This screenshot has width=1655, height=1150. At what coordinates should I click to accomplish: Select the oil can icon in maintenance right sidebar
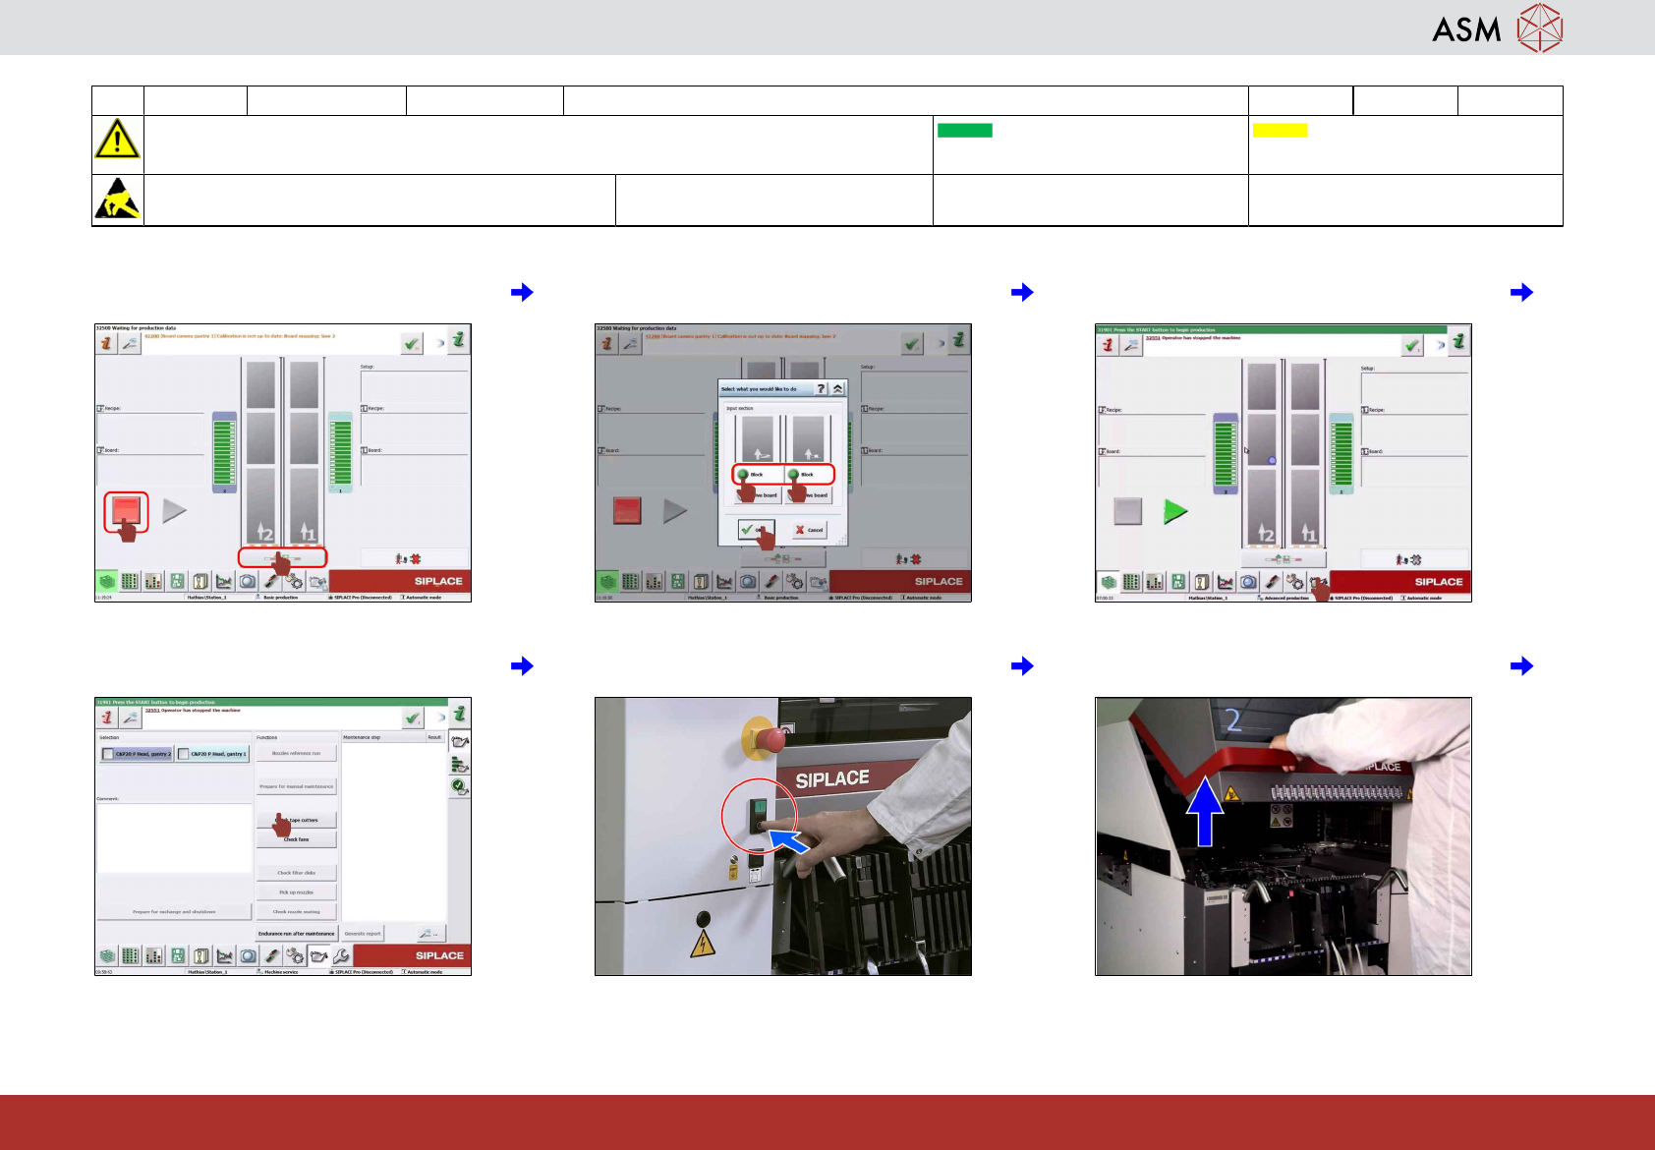[460, 741]
